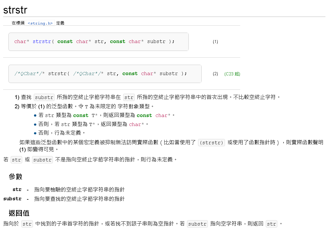Screen dimensions: 333x234
Task: Click the bold substr parameter name
Action: (12, 199)
